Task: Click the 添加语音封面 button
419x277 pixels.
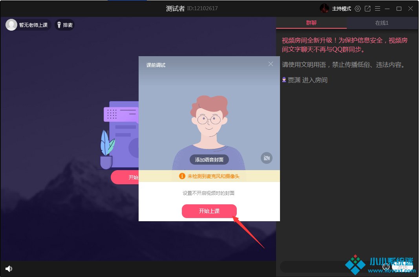Action: [x=209, y=160]
